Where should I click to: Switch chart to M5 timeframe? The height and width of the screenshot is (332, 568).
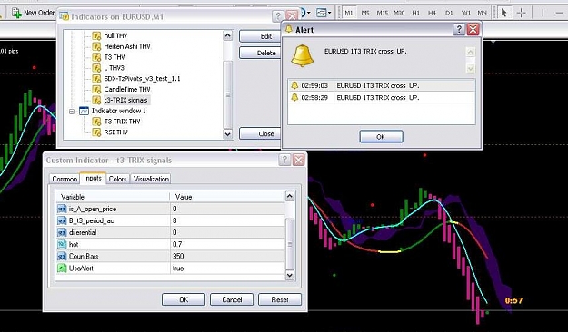[365, 13]
